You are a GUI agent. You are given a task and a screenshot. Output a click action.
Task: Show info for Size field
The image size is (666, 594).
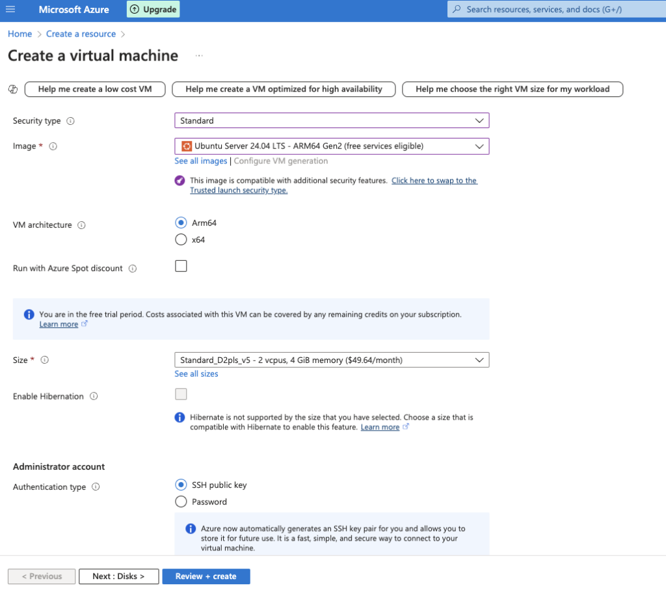[45, 360]
